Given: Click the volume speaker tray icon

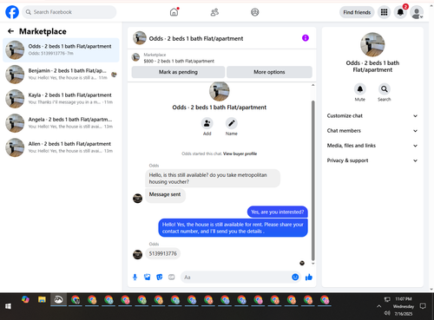Looking at the screenshot, I should click(387, 313).
